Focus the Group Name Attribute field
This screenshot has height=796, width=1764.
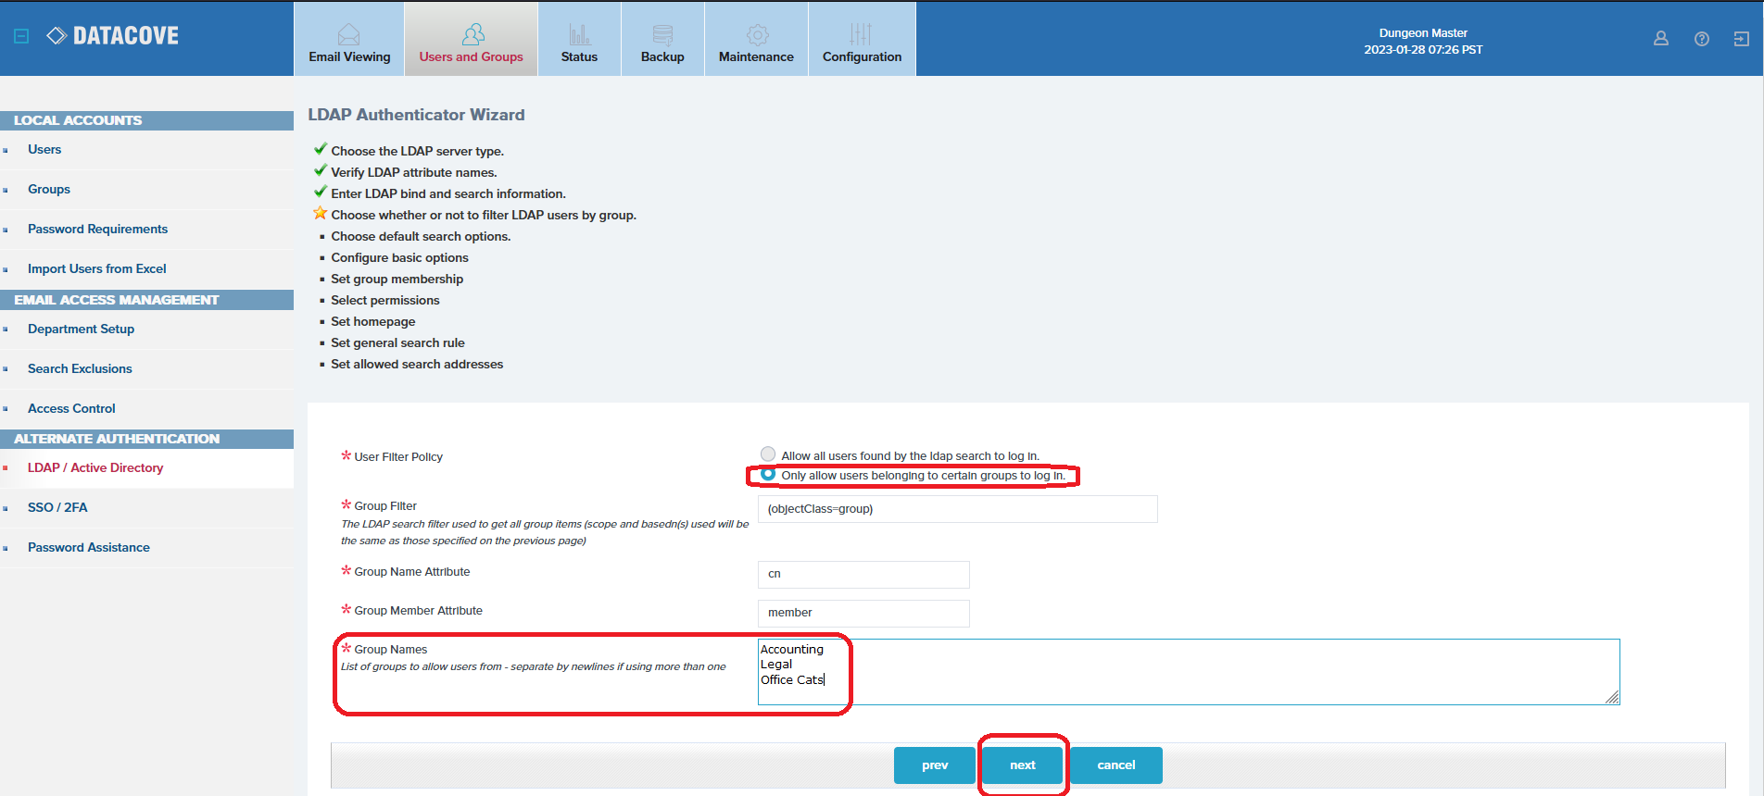click(x=863, y=575)
